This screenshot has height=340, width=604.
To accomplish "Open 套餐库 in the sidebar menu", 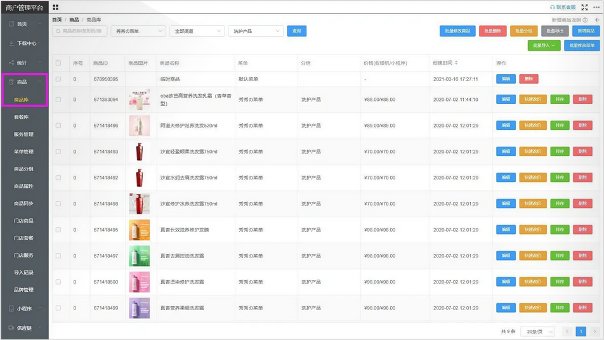I will tap(22, 117).
